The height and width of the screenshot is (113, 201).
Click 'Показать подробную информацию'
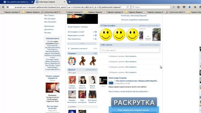pos(135,20)
